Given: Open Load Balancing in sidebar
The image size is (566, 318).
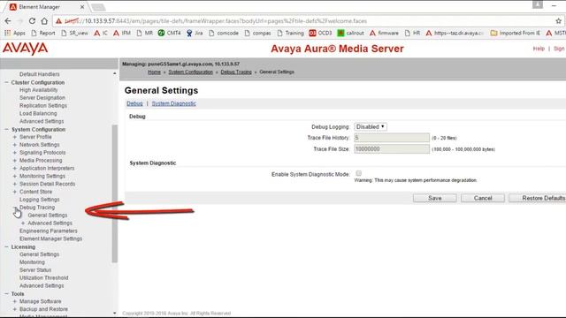Looking at the screenshot, I should [x=38, y=113].
